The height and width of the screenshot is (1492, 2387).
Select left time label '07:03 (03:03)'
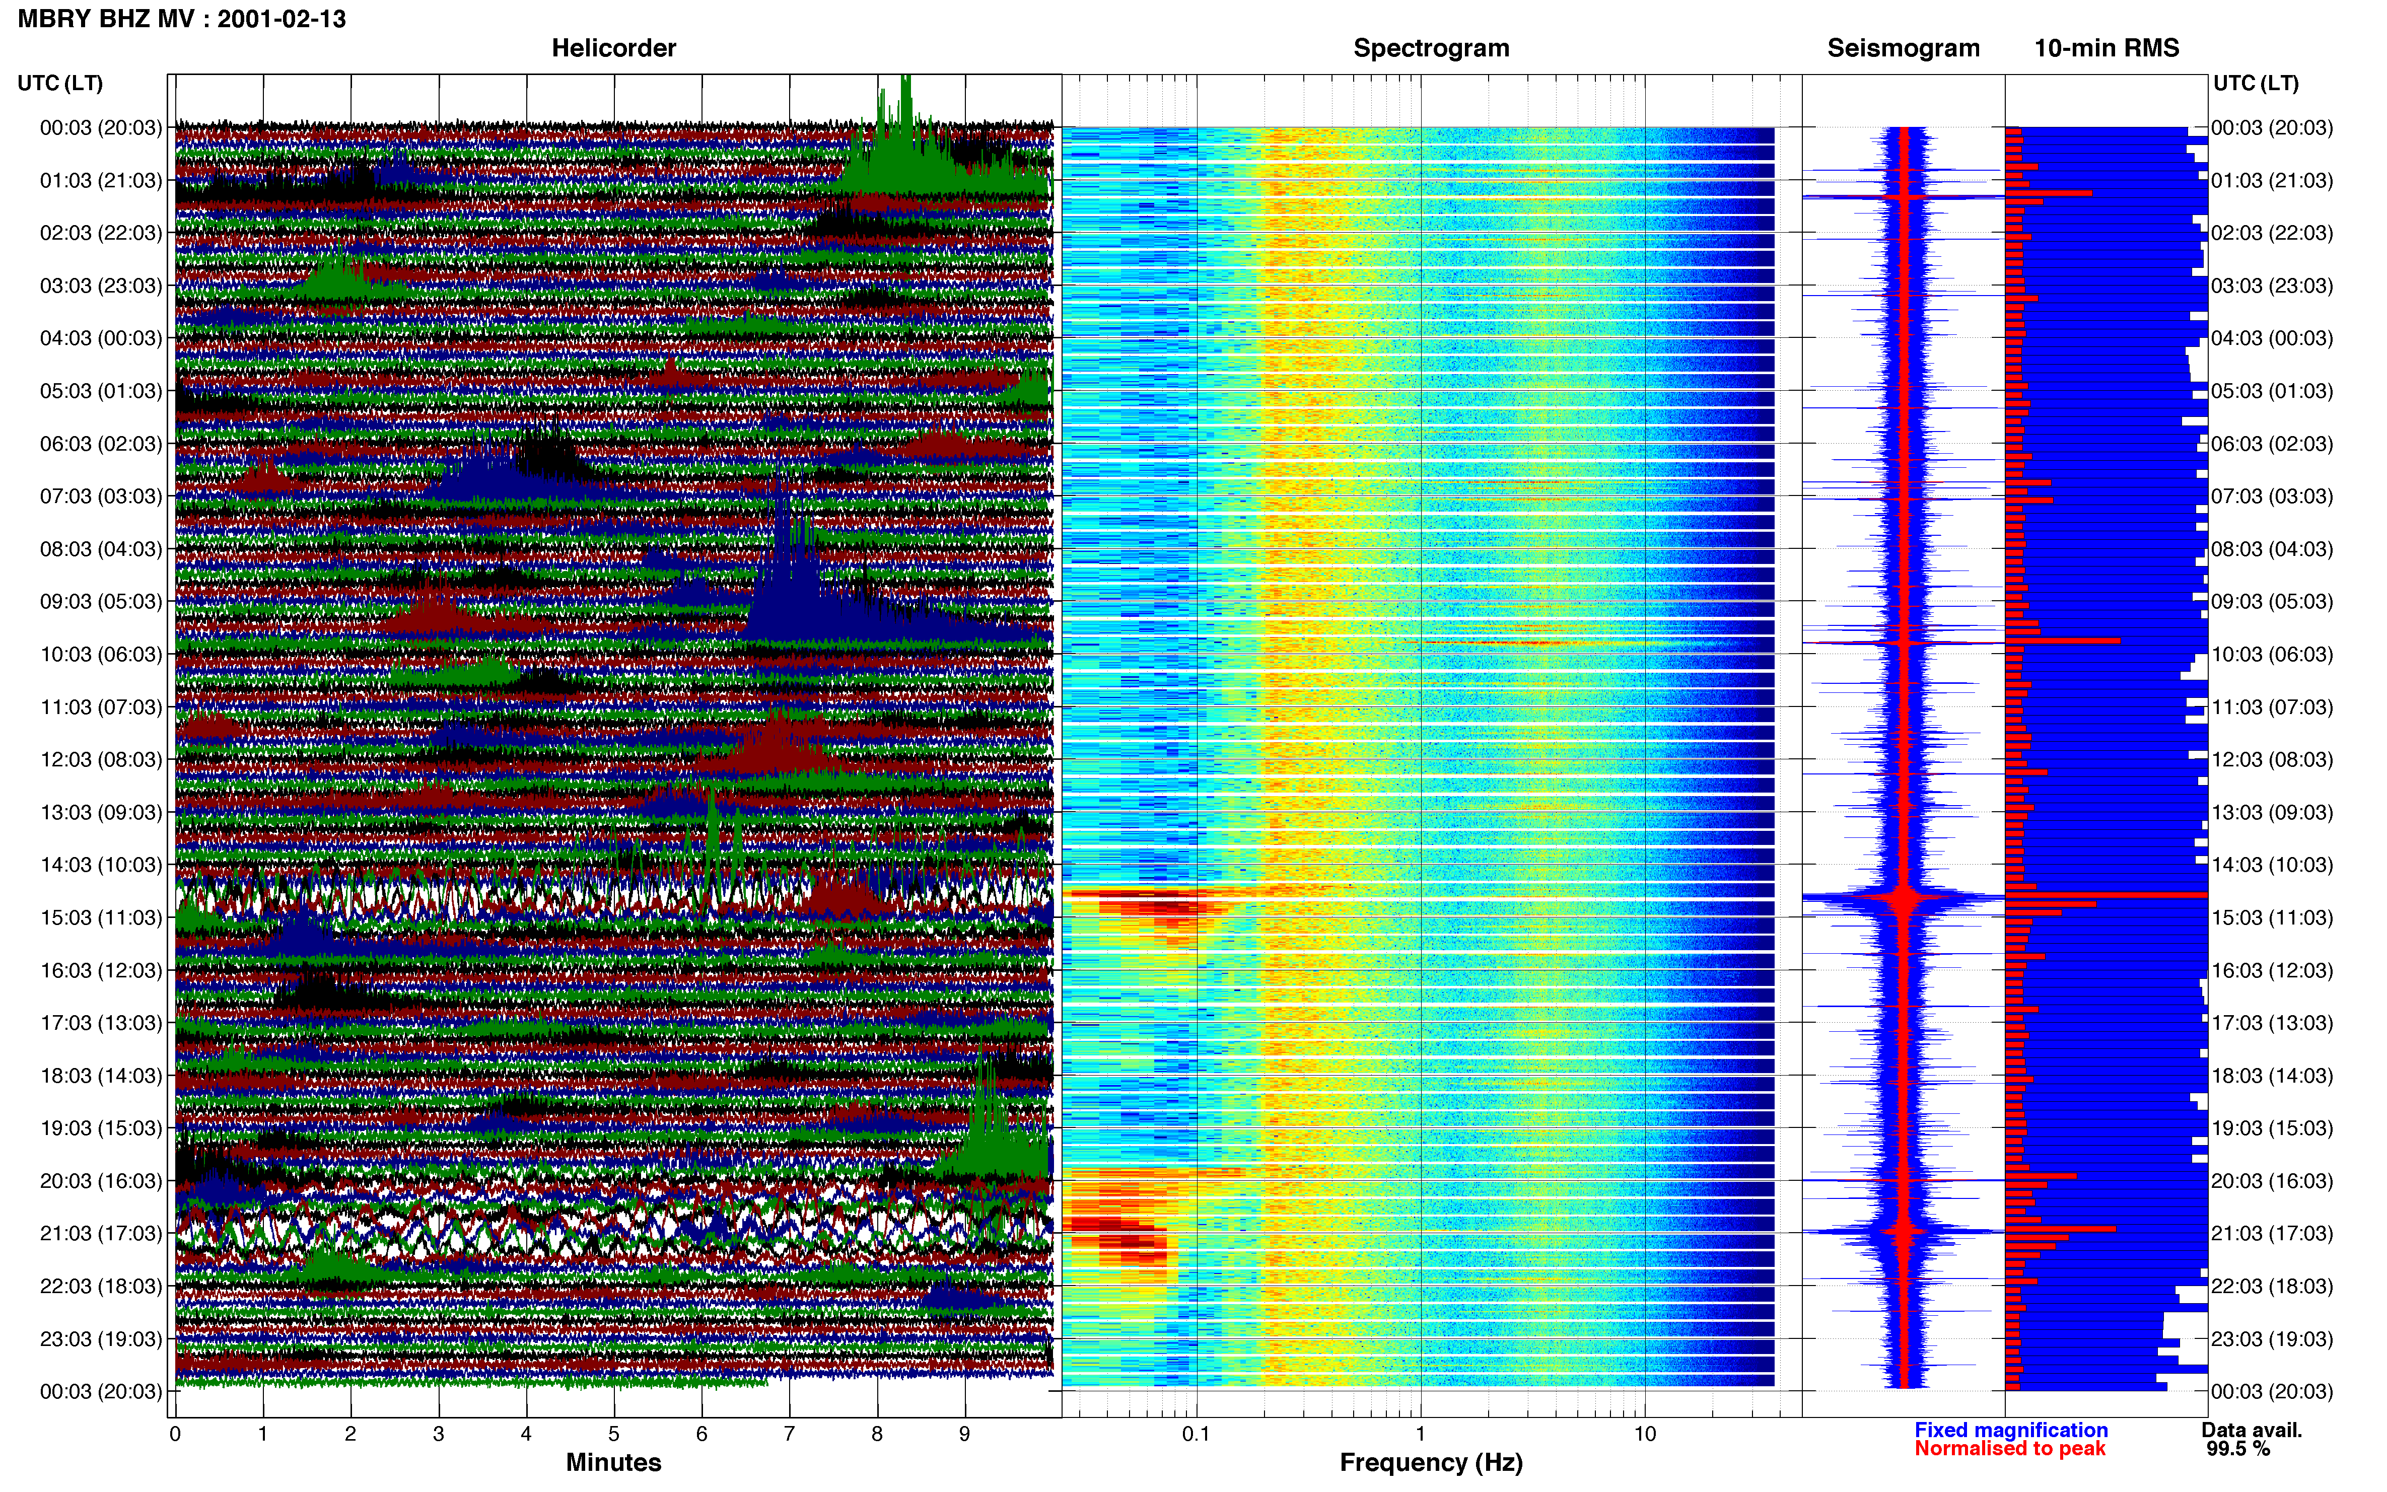101,495
